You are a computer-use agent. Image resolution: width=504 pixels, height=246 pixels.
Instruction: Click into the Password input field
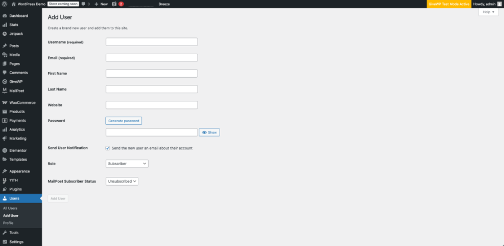coord(152,132)
